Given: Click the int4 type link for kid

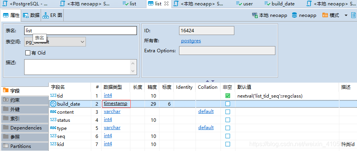Looking at the screenshot, I should (x=108, y=143).
